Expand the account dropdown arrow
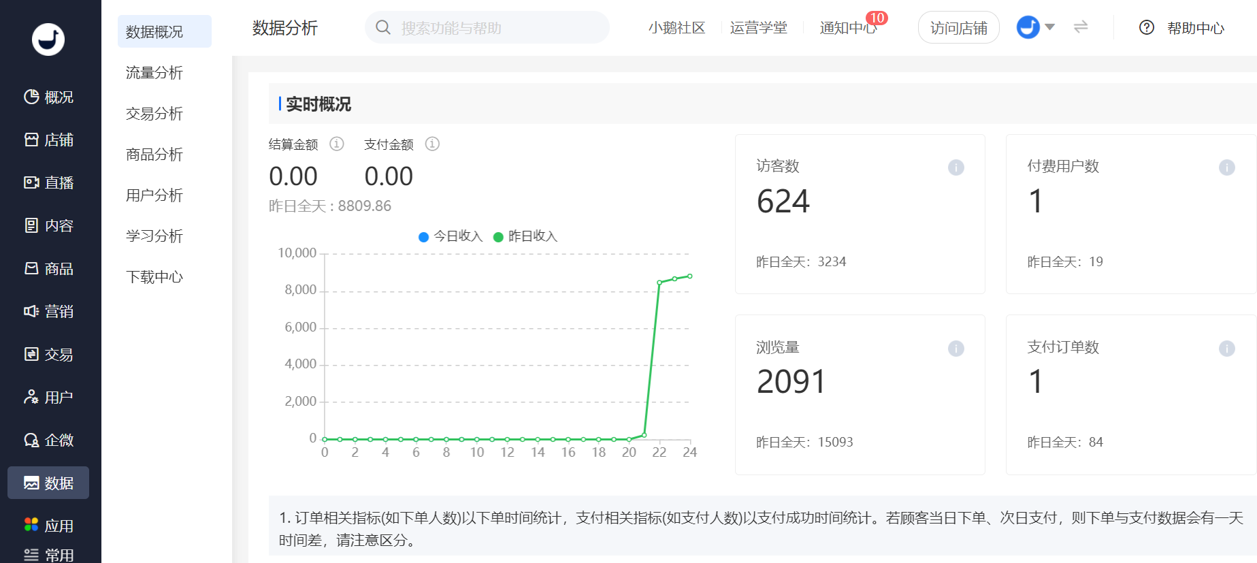This screenshot has width=1257, height=563. [1050, 27]
